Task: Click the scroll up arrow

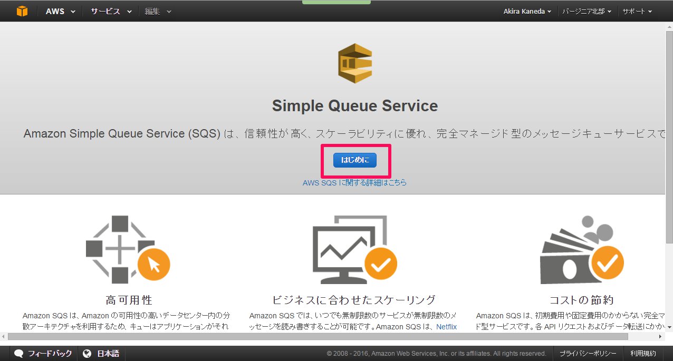Action: 669,25
